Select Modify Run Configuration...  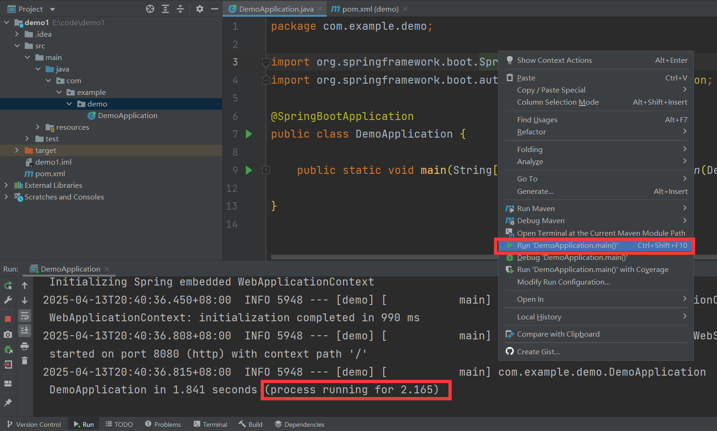tap(596, 282)
